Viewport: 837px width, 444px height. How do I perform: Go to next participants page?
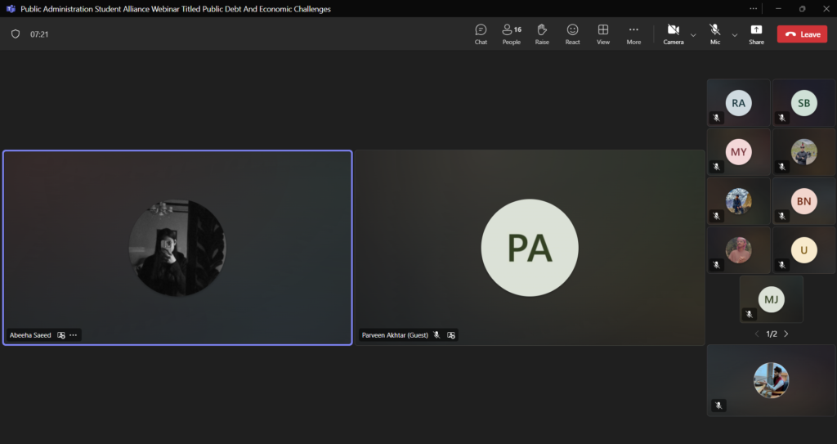point(786,334)
